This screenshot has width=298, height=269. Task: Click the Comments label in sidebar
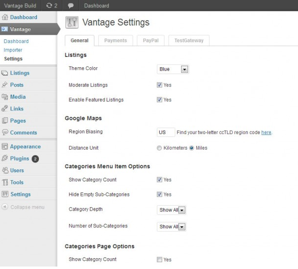click(24, 133)
